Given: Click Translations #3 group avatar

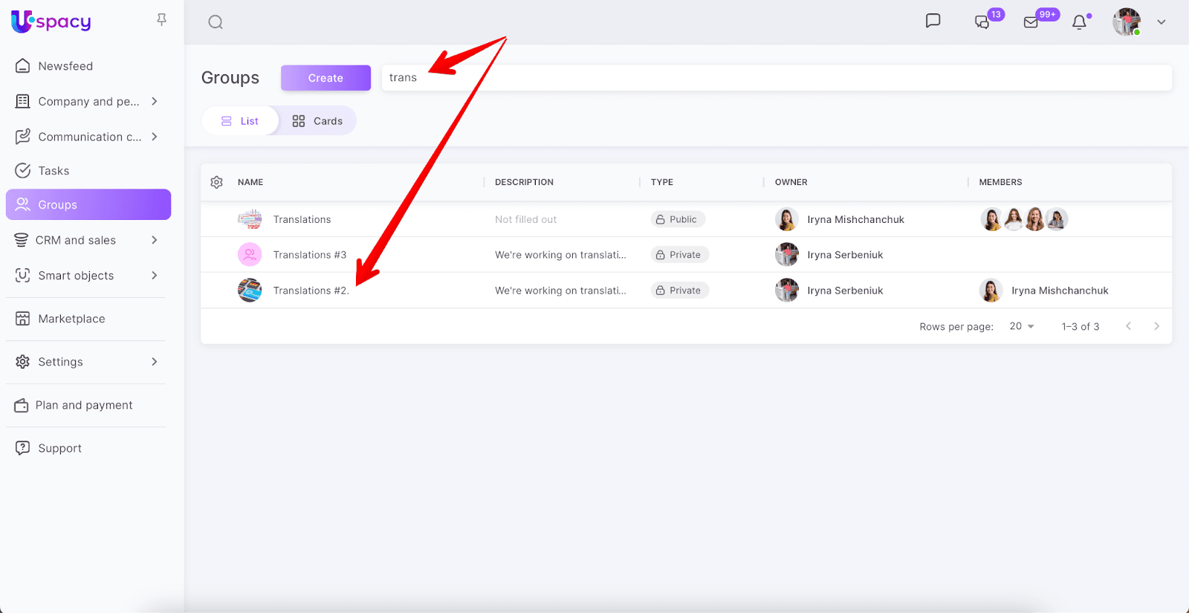Looking at the screenshot, I should 250,255.
